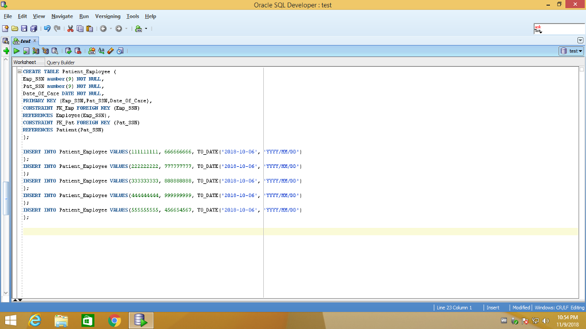Click the Rollback icon
This screenshot has height=329, width=586.
coord(78,51)
